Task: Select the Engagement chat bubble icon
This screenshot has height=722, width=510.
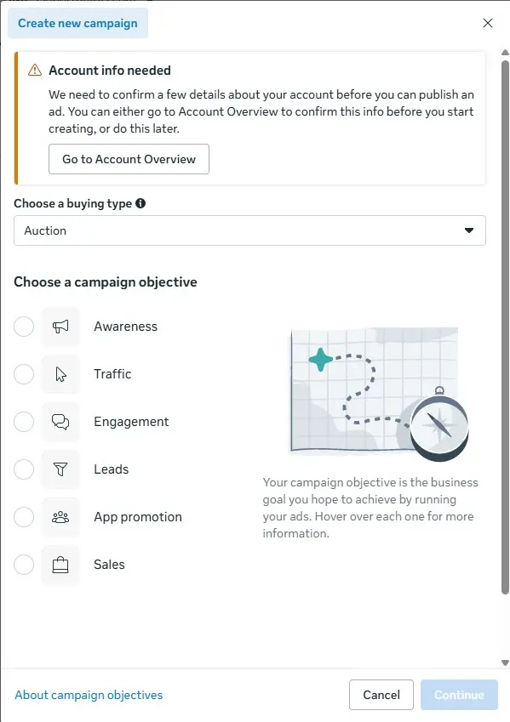Action: pyautogui.click(x=60, y=422)
